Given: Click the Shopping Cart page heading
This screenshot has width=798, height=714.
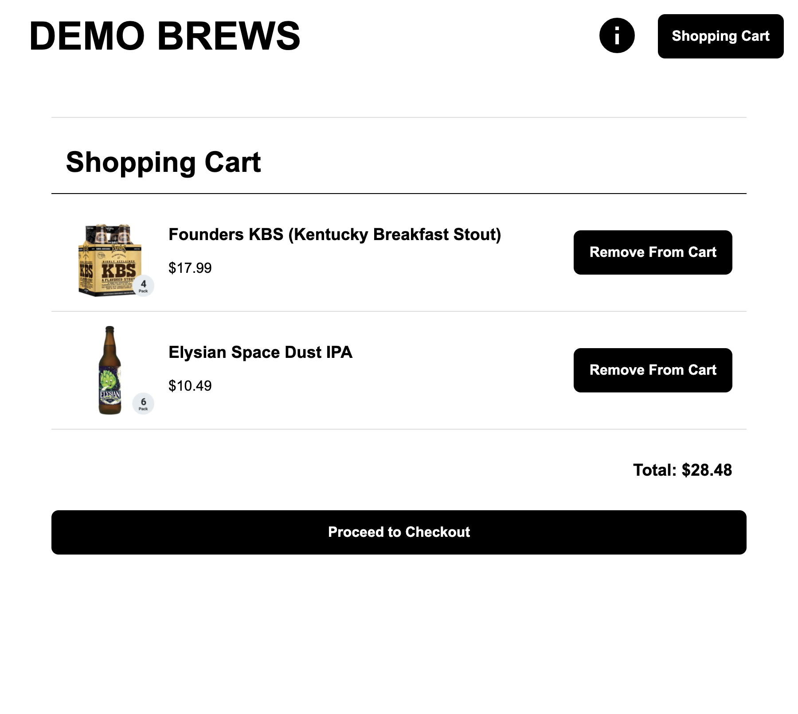Looking at the screenshot, I should click(x=163, y=162).
